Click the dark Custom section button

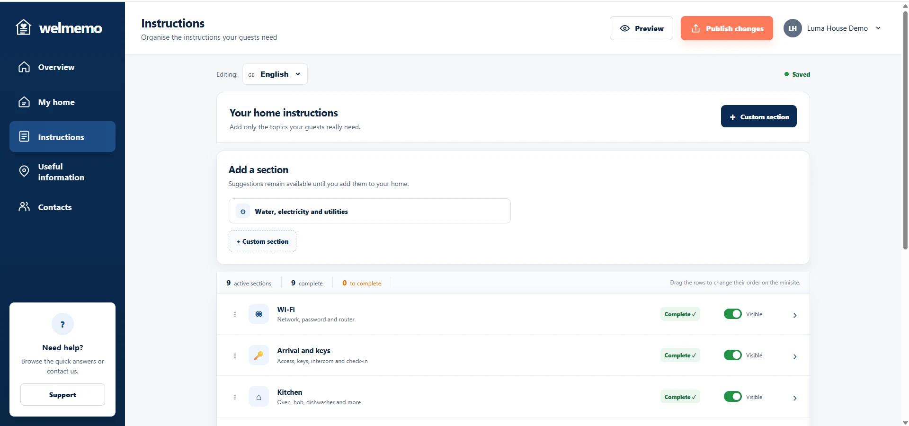759,116
